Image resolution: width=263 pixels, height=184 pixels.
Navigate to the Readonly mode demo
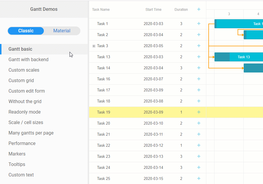point(25,112)
